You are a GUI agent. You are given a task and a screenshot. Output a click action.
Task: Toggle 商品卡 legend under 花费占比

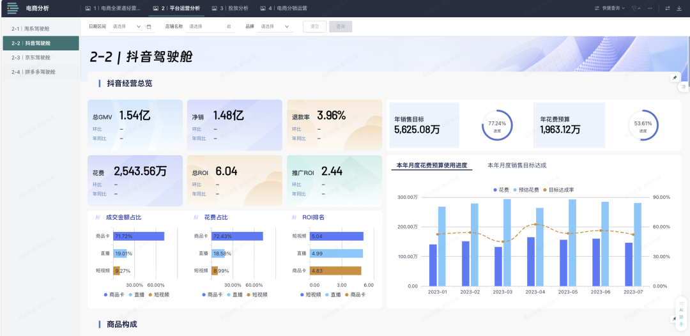pos(213,294)
